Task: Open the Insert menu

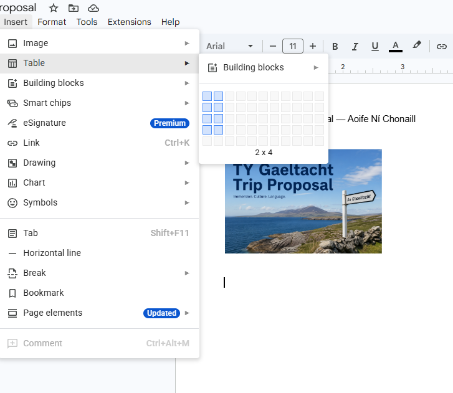Action: pyautogui.click(x=16, y=22)
